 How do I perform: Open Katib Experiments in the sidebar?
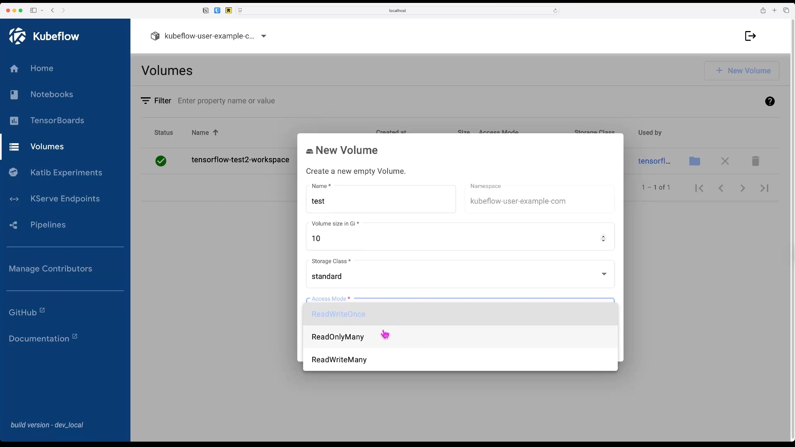click(x=66, y=173)
